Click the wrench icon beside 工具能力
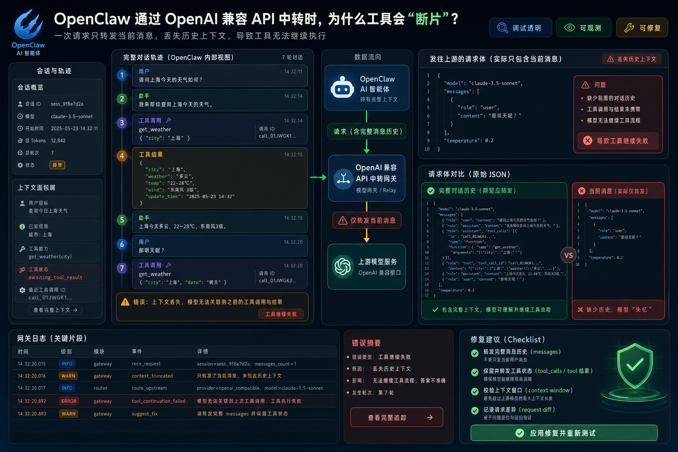678x452 pixels. point(22,249)
